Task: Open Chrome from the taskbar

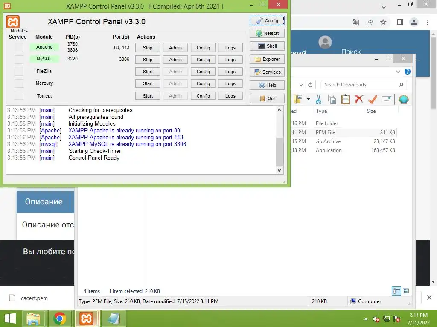Action: point(60,318)
